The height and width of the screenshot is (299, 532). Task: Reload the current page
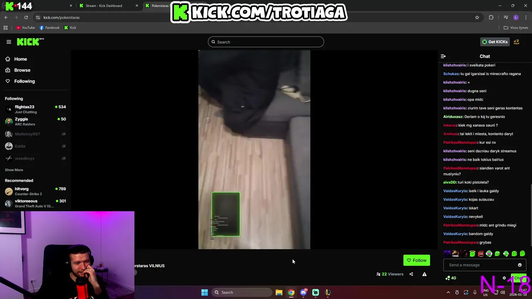(26, 17)
